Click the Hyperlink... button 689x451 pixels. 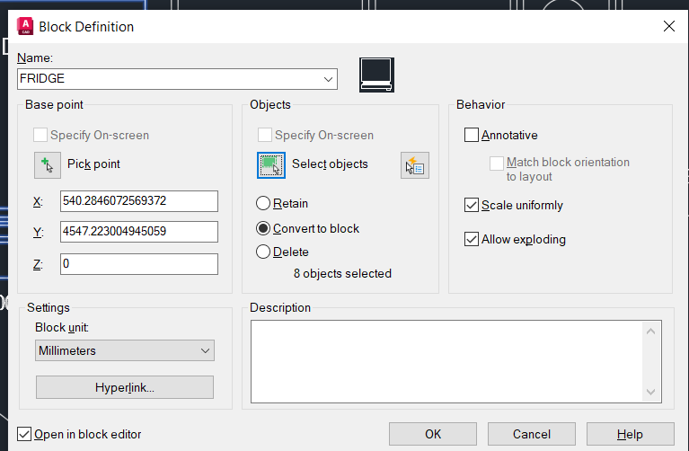[x=125, y=387]
